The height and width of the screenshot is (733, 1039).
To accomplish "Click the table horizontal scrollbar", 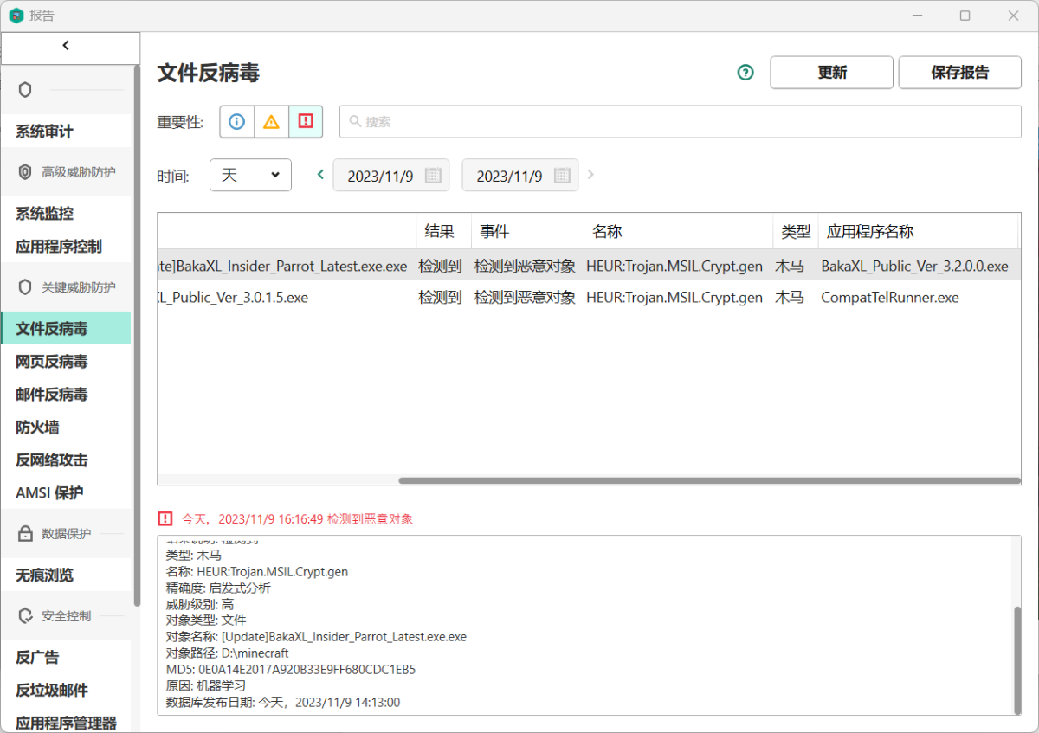I will point(708,480).
